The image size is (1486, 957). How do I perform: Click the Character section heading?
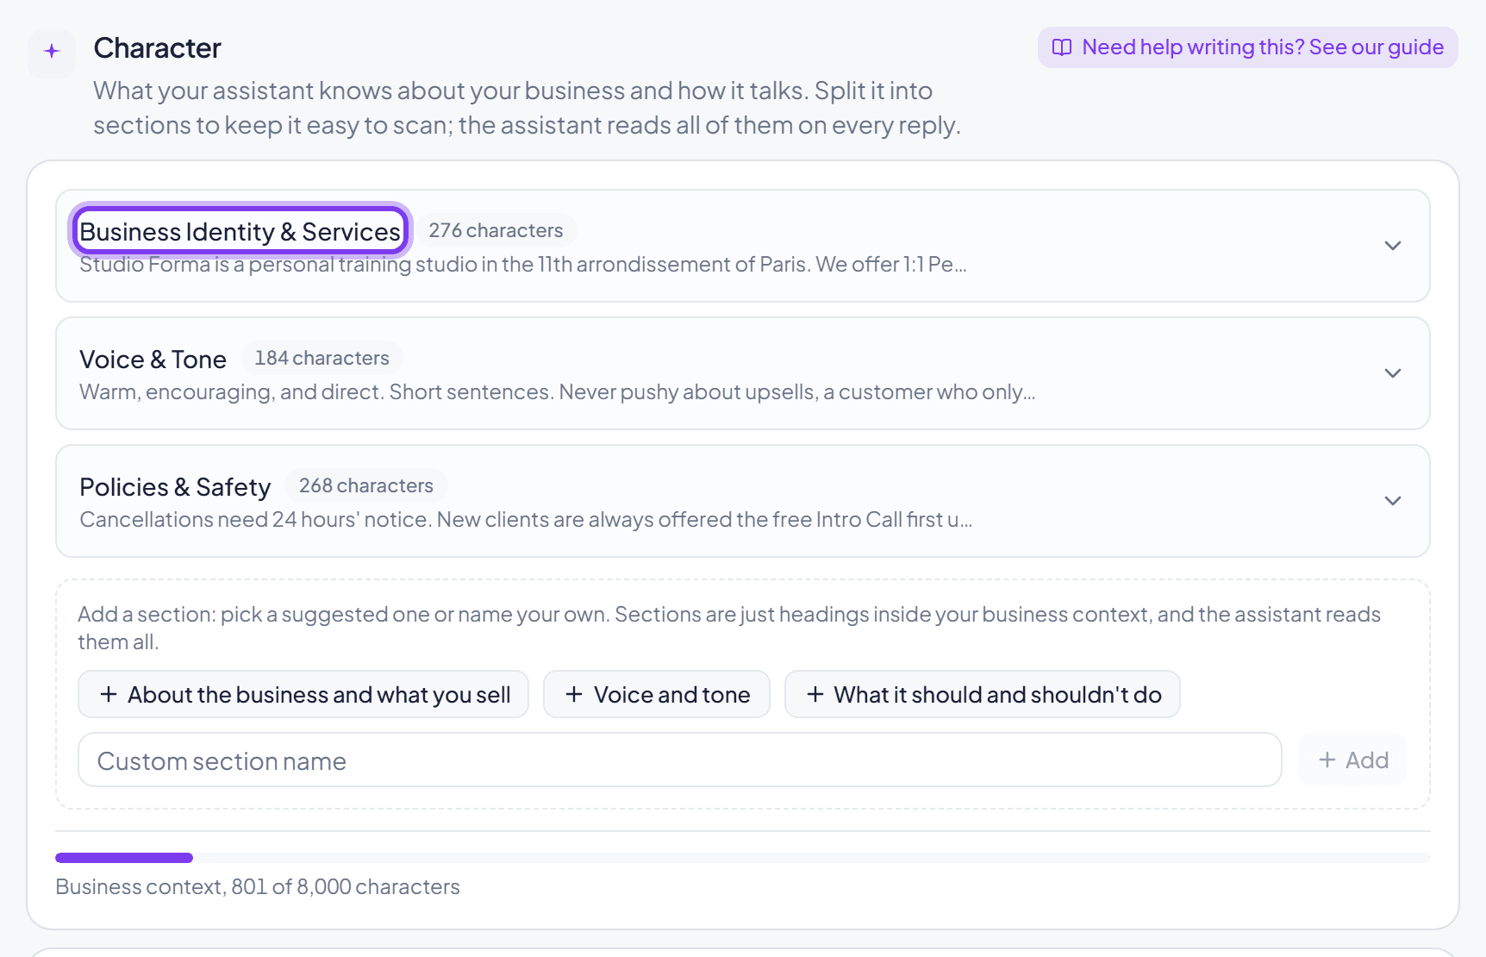pos(157,48)
